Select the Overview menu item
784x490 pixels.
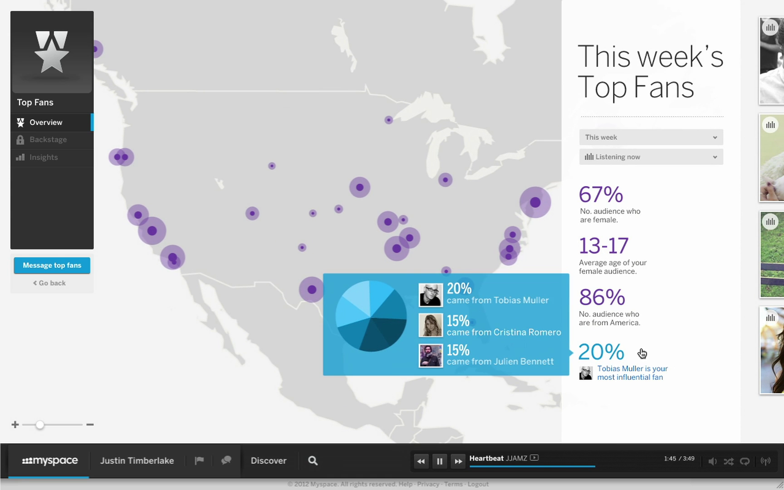pos(46,122)
